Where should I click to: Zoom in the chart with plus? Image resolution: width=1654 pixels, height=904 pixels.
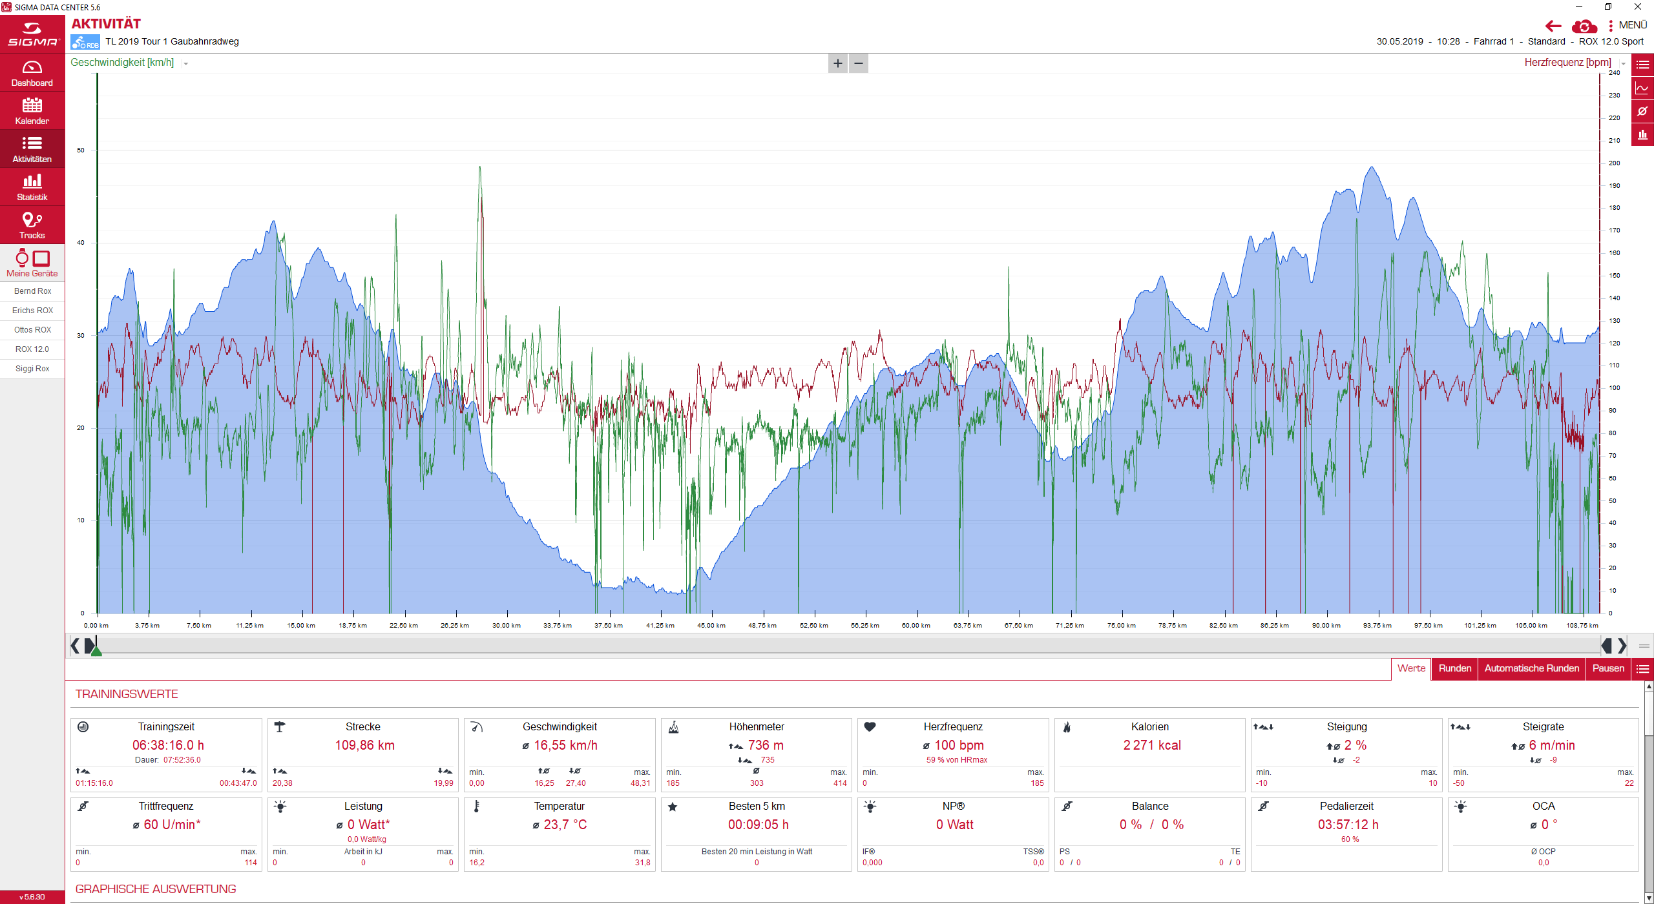(838, 63)
